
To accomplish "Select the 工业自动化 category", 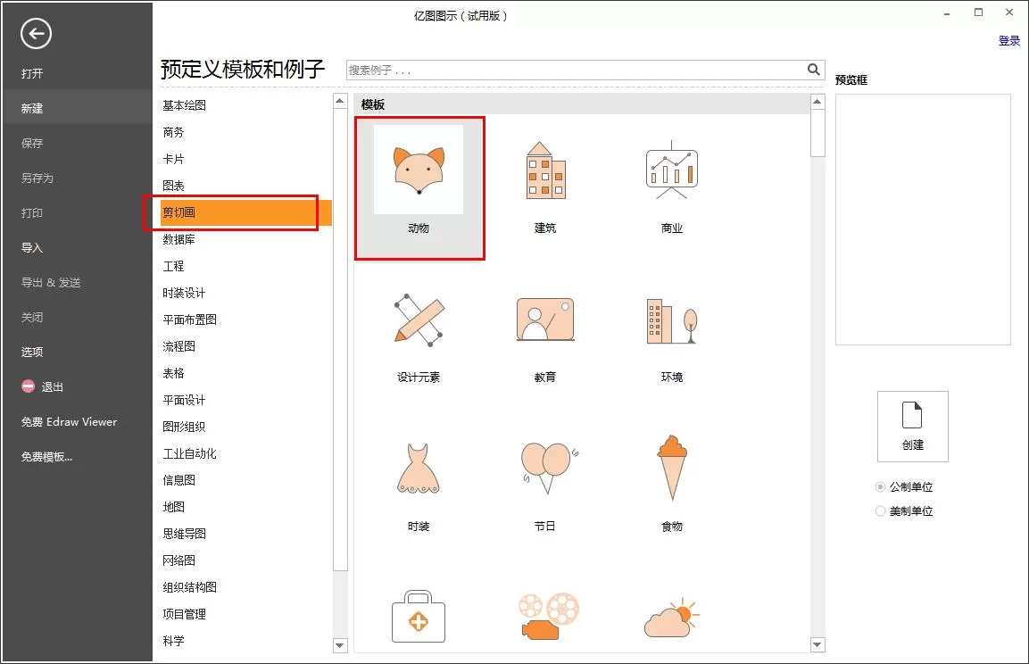I will click(190, 453).
